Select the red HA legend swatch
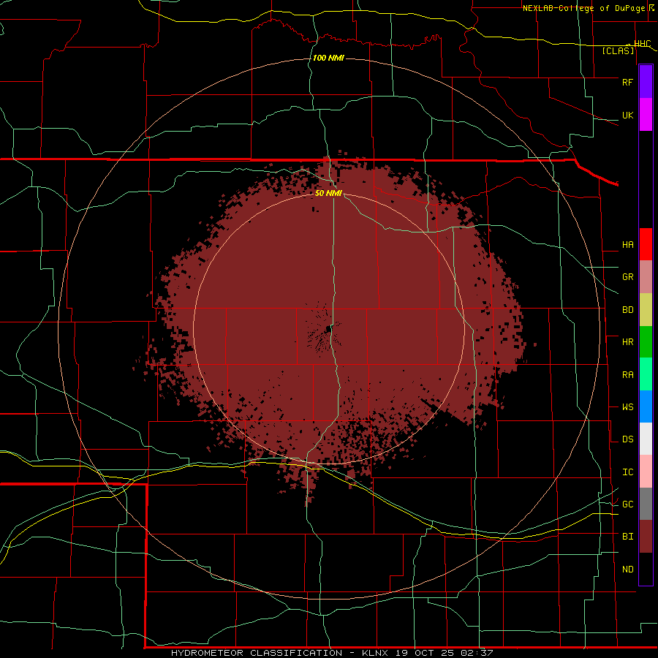Viewport: 658px width, 658px height. pyautogui.click(x=646, y=244)
